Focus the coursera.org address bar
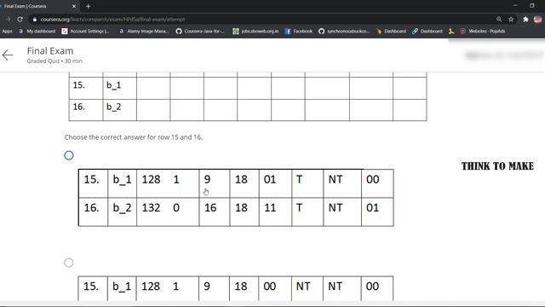The height and width of the screenshot is (307, 545). tap(261, 20)
